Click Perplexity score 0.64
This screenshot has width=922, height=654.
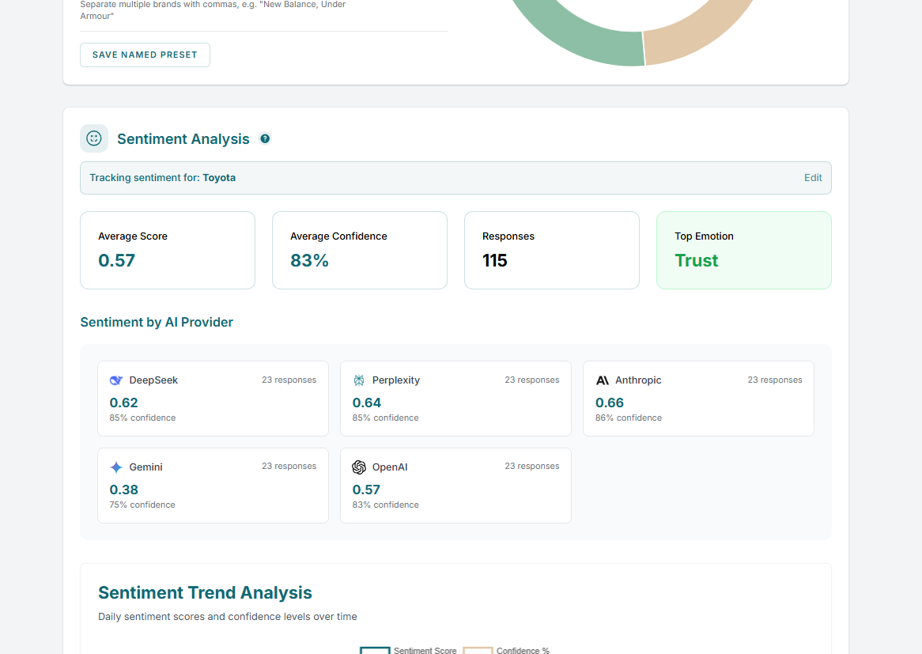(x=366, y=403)
